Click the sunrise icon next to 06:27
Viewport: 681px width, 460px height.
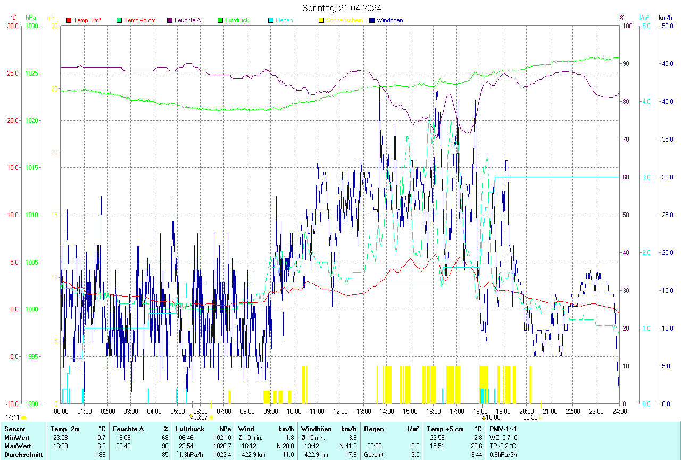(x=211, y=418)
